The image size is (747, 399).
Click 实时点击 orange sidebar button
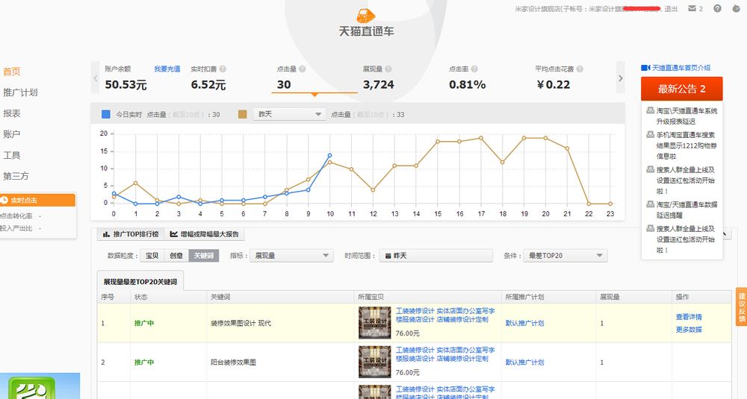pyautogui.click(x=37, y=200)
